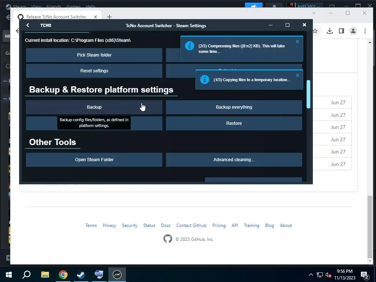The width and height of the screenshot is (376, 282).
Task: Click Reset settings button
Action: [x=94, y=71]
